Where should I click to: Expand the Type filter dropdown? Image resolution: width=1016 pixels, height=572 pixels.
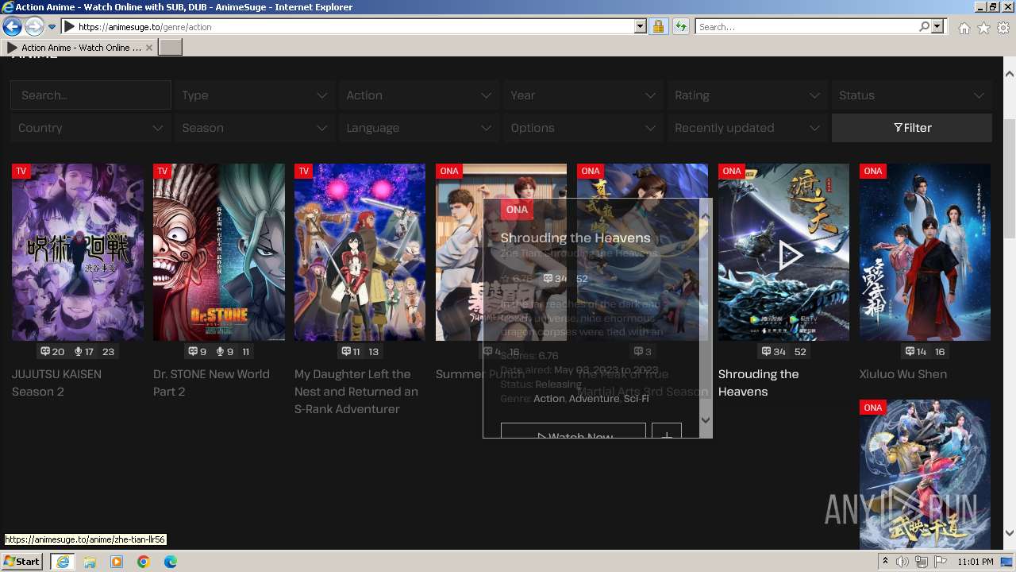point(254,95)
